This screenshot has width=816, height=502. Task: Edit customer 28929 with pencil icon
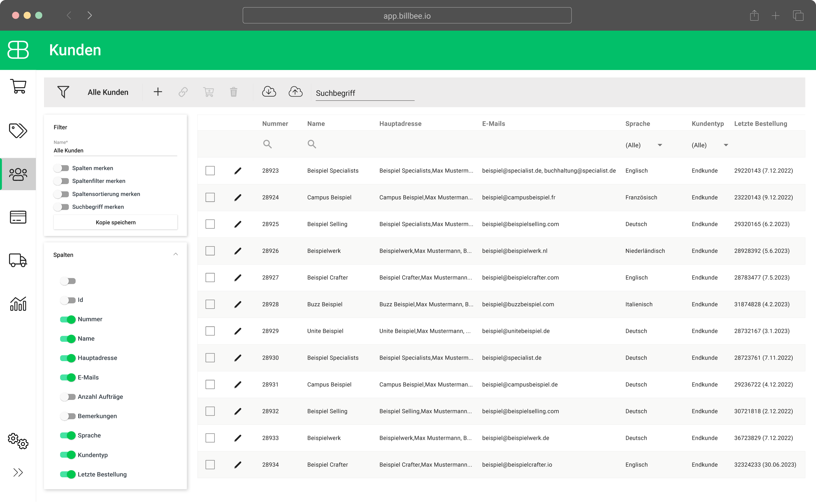(x=238, y=331)
